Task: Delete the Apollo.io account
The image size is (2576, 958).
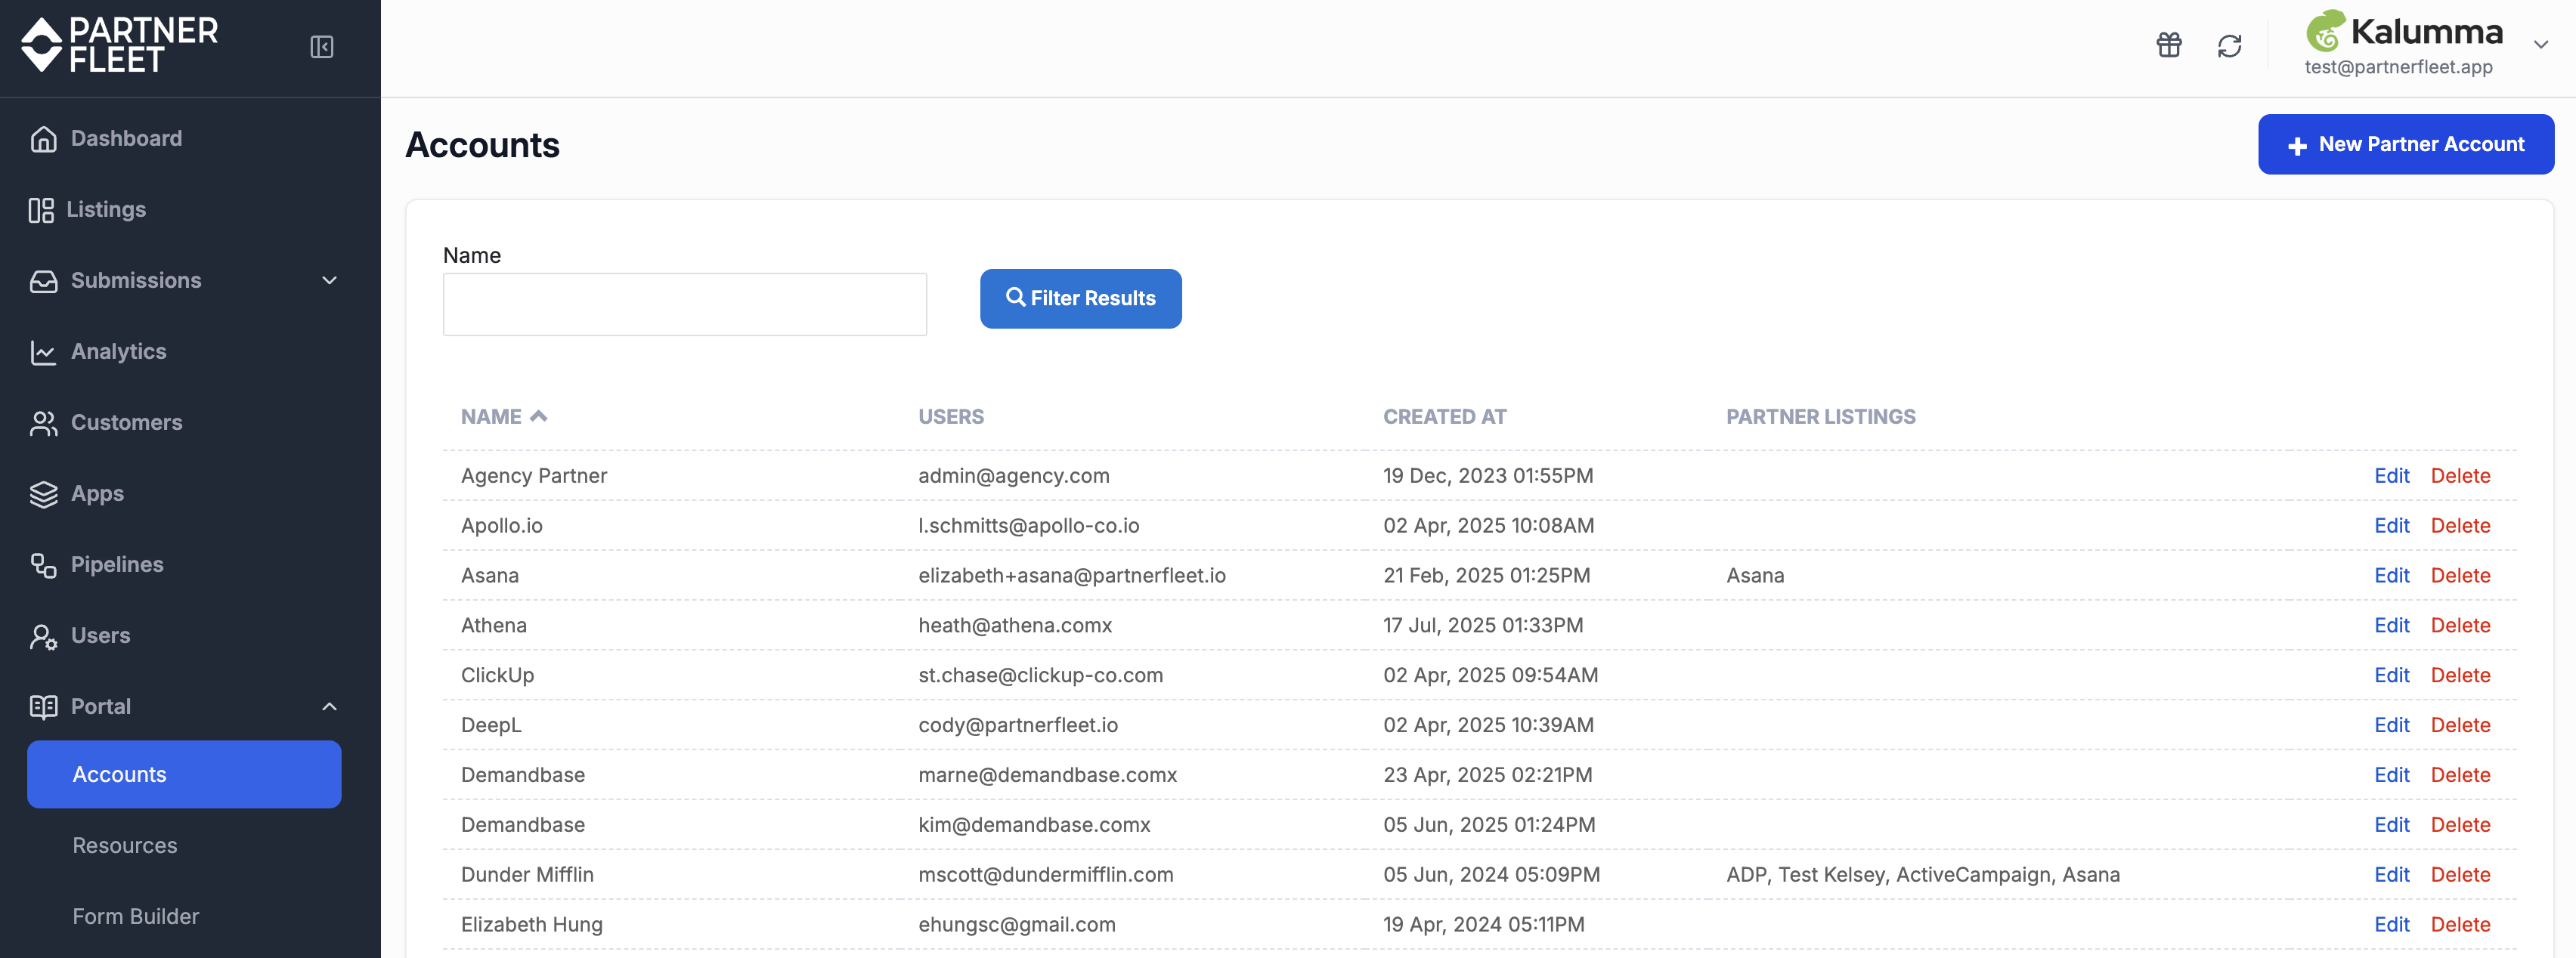Action: 2460,526
